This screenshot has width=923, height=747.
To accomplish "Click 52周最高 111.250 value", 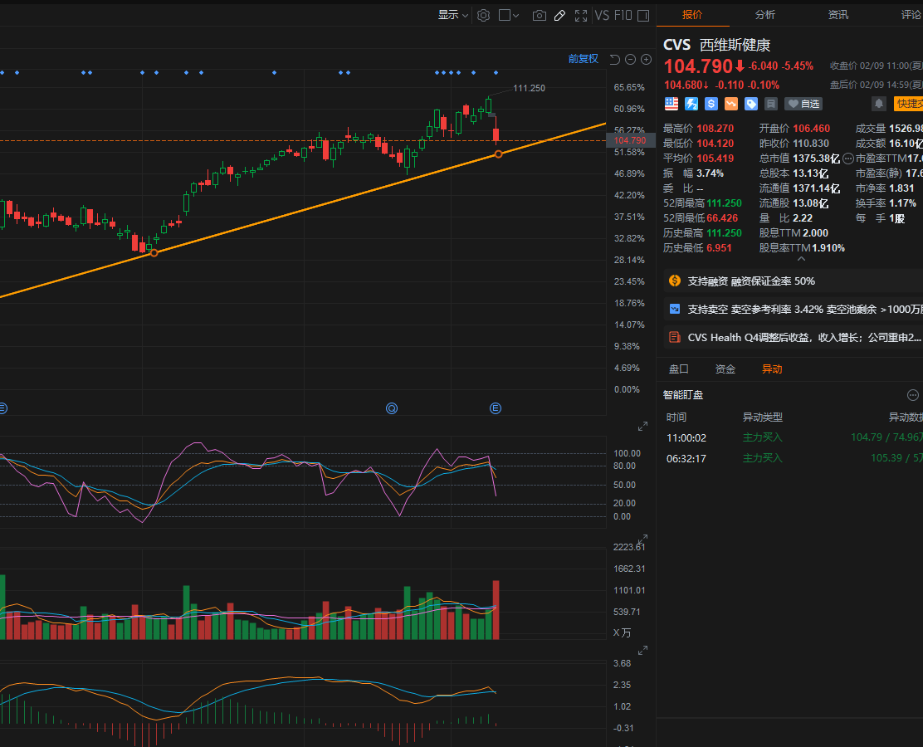I will click(724, 203).
